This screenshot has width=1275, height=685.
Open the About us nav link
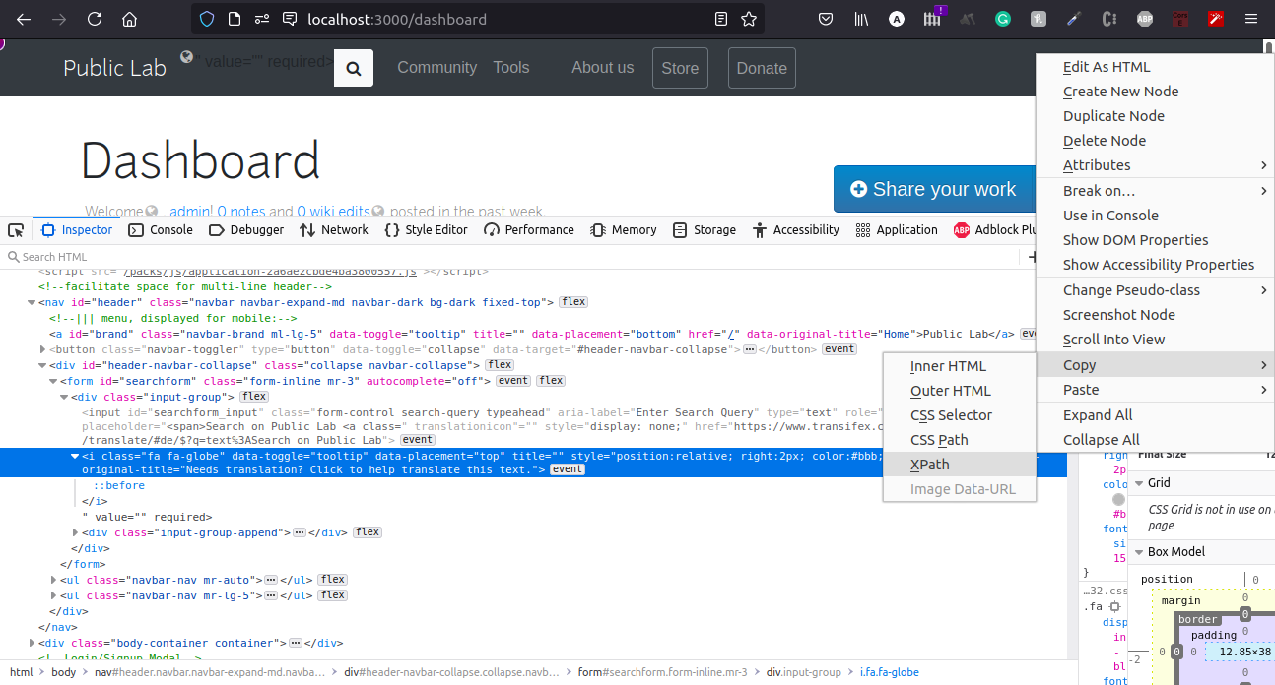click(x=603, y=68)
